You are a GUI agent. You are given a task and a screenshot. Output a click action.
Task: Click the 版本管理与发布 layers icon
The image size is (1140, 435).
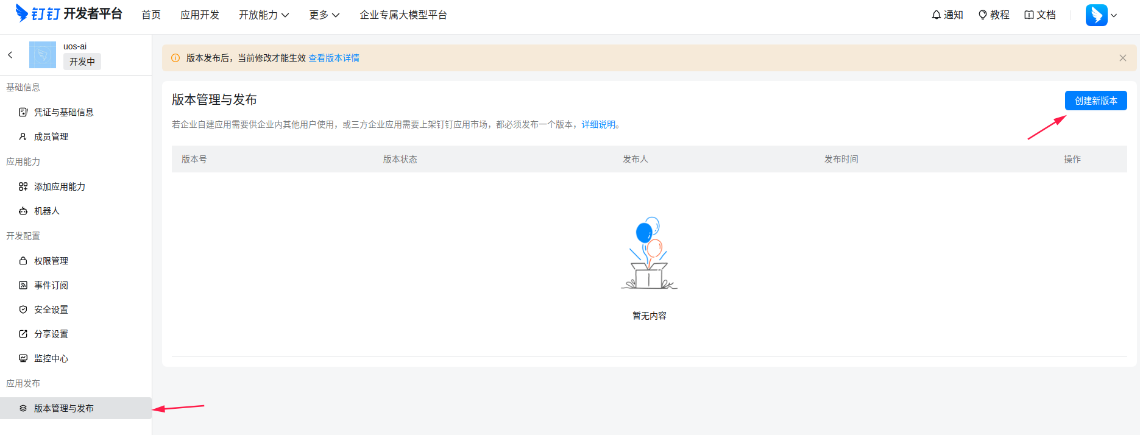(23, 408)
